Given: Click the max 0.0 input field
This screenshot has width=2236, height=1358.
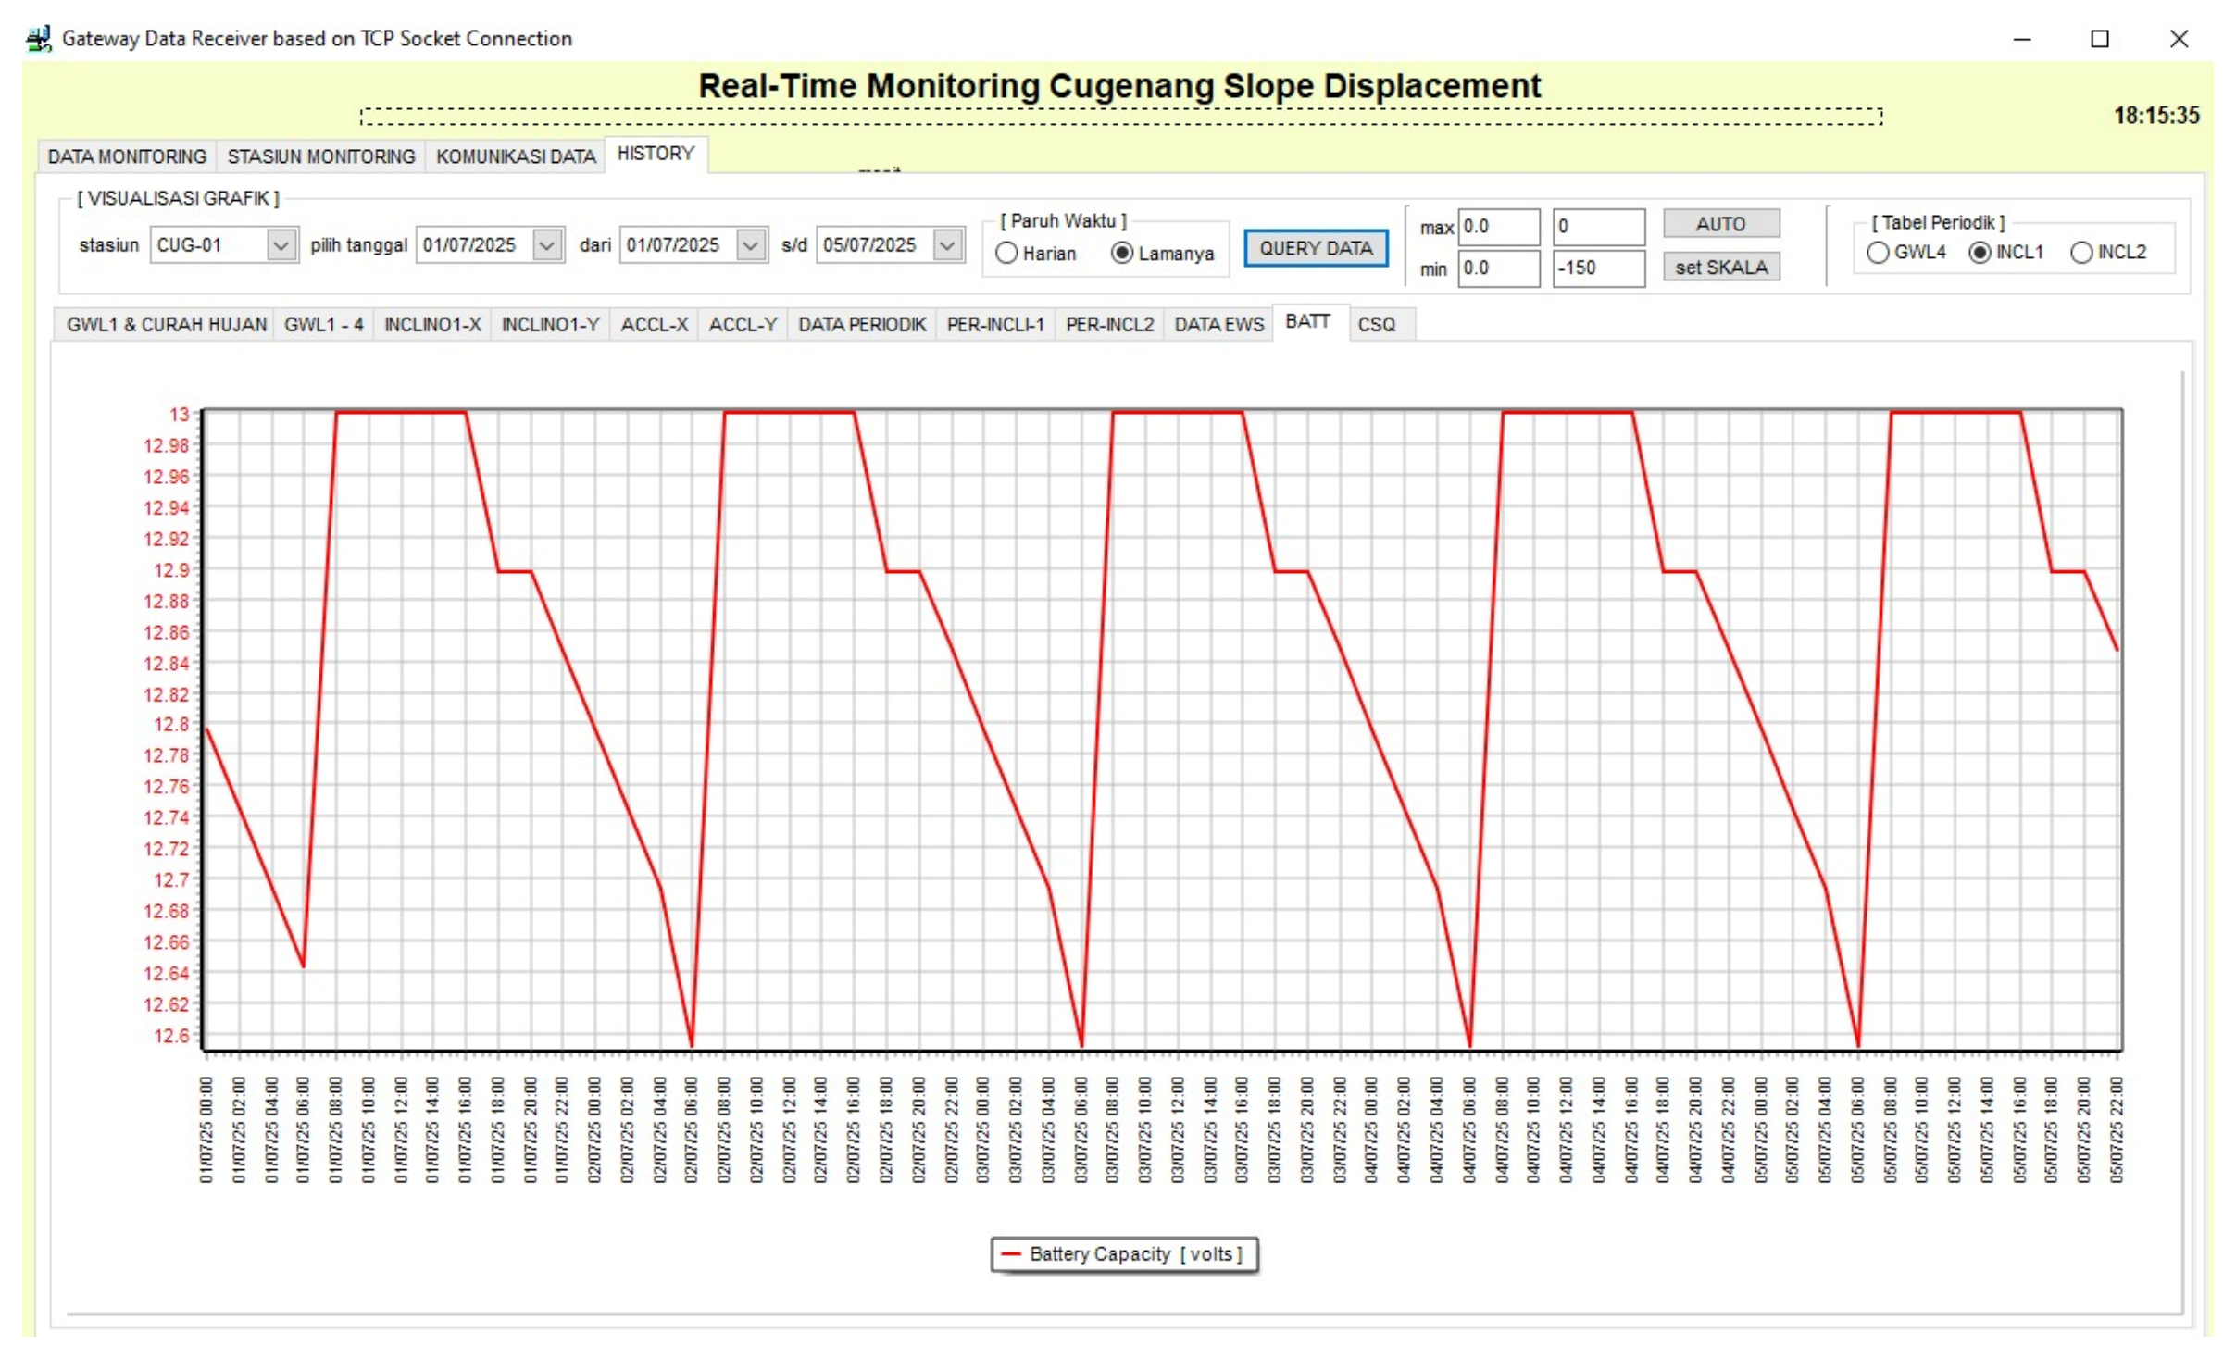Looking at the screenshot, I should pos(1498,227).
